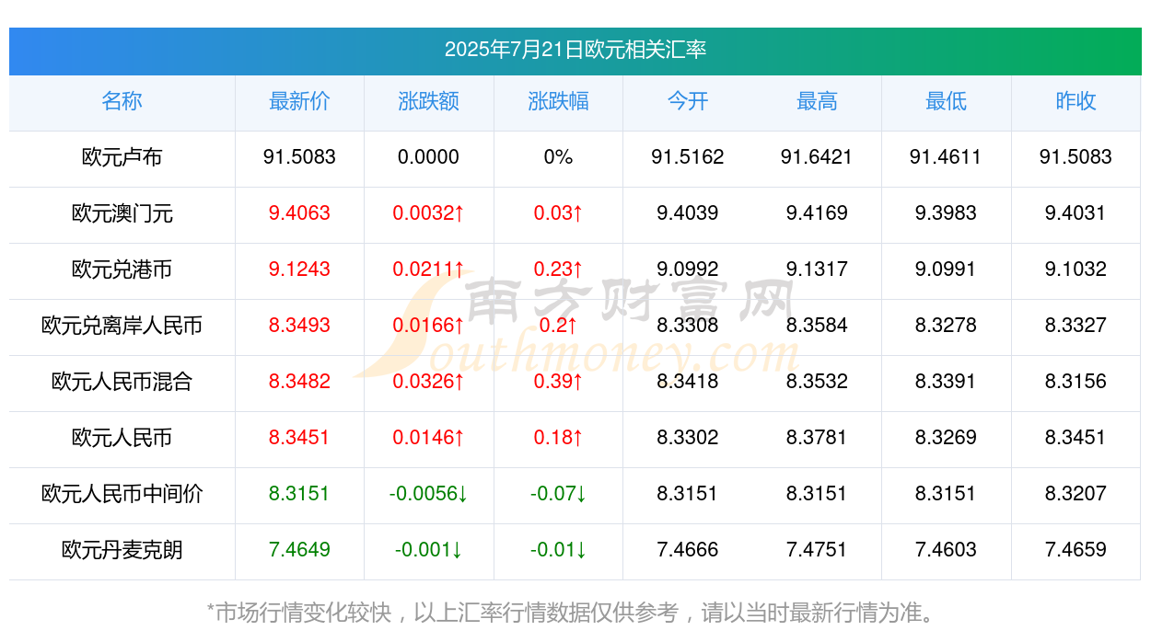Click the title 2025年7月21日欧元相关汇率
The height and width of the screenshot is (642, 1151).
tap(575, 50)
